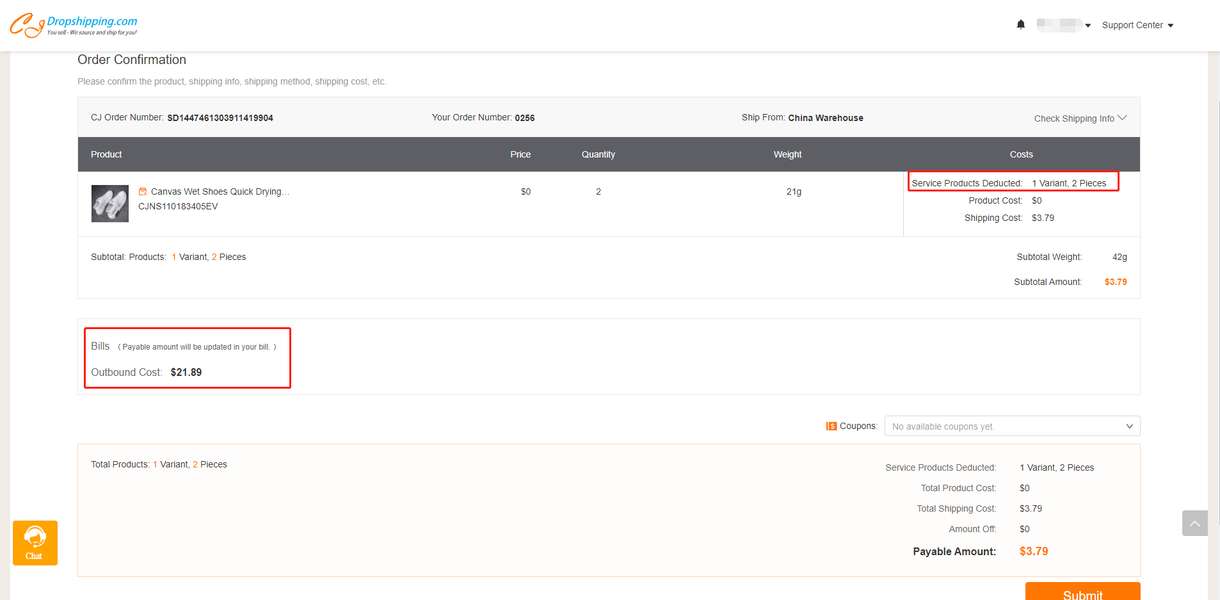Click the Payable Amount $3.79
The width and height of the screenshot is (1220, 600).
tap(1033, 551)
